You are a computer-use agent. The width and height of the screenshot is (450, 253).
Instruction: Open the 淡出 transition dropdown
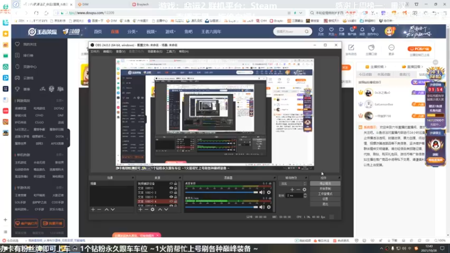(292, 184)
